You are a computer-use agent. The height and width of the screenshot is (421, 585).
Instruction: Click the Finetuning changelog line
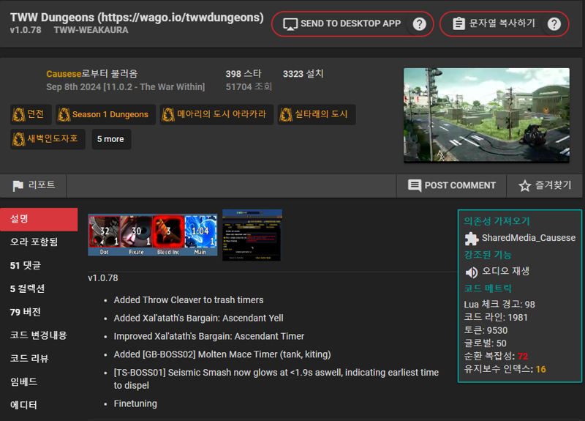click(x=135, y=404)
